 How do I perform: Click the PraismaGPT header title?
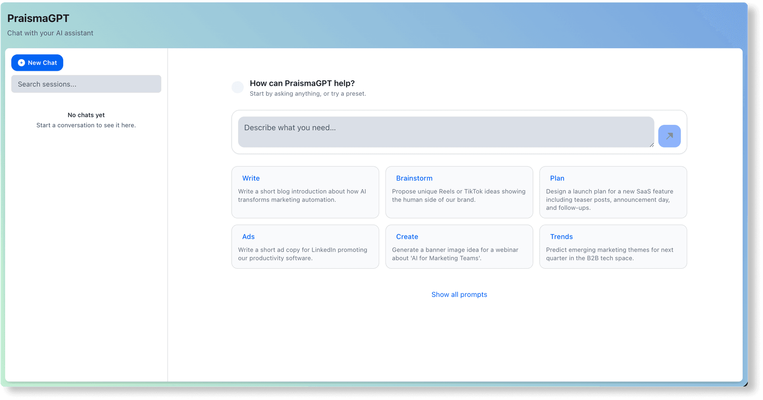[x=38, y=18]
